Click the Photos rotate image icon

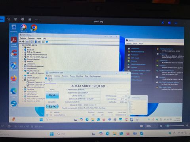point(9,19)
